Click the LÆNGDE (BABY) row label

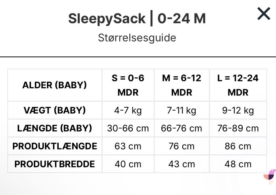pos(55,128)
